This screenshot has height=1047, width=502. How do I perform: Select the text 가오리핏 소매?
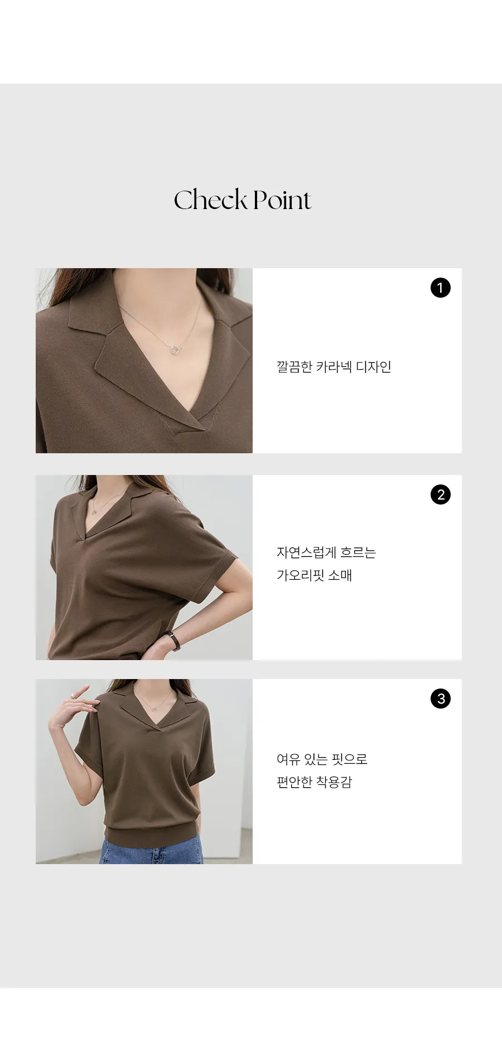pyautogui.click(x=314, y=575)
